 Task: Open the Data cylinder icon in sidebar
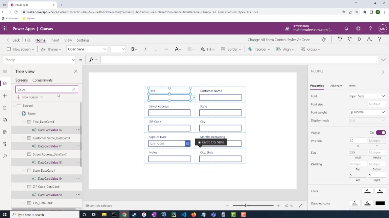point(5,108)
